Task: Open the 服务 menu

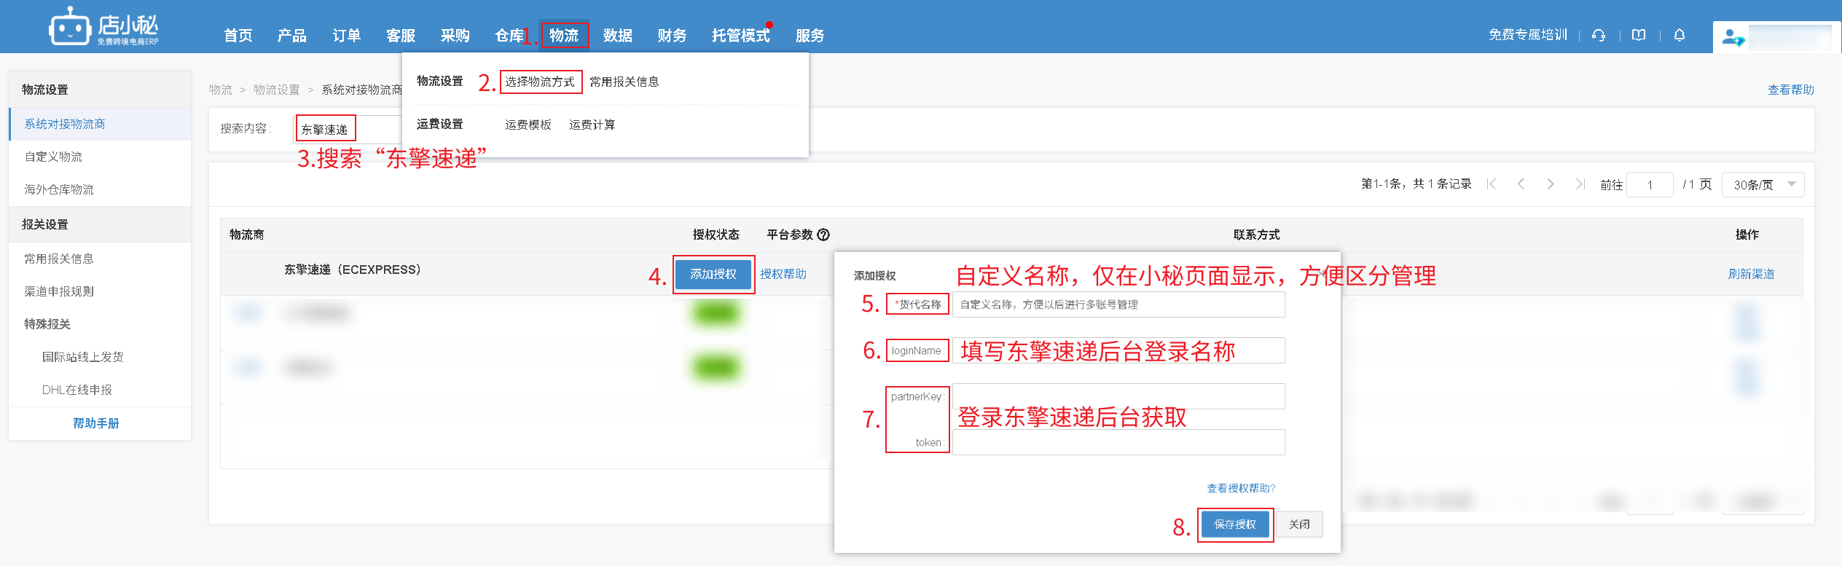Action: click(810, 36)
